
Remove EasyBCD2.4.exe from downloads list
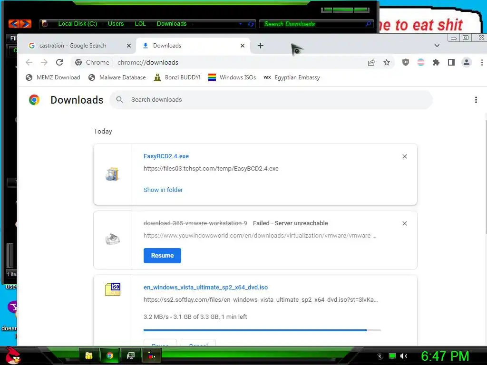pos(404,156)
